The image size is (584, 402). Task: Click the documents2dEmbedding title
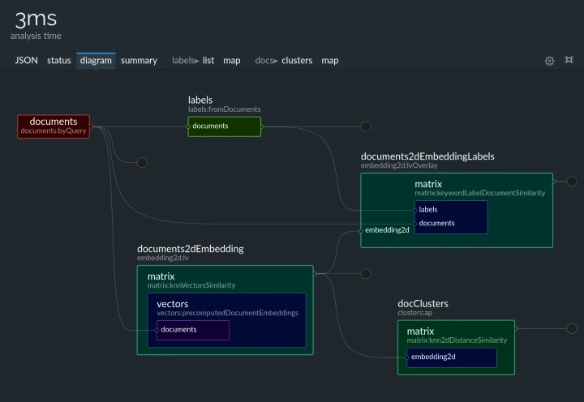191,249
